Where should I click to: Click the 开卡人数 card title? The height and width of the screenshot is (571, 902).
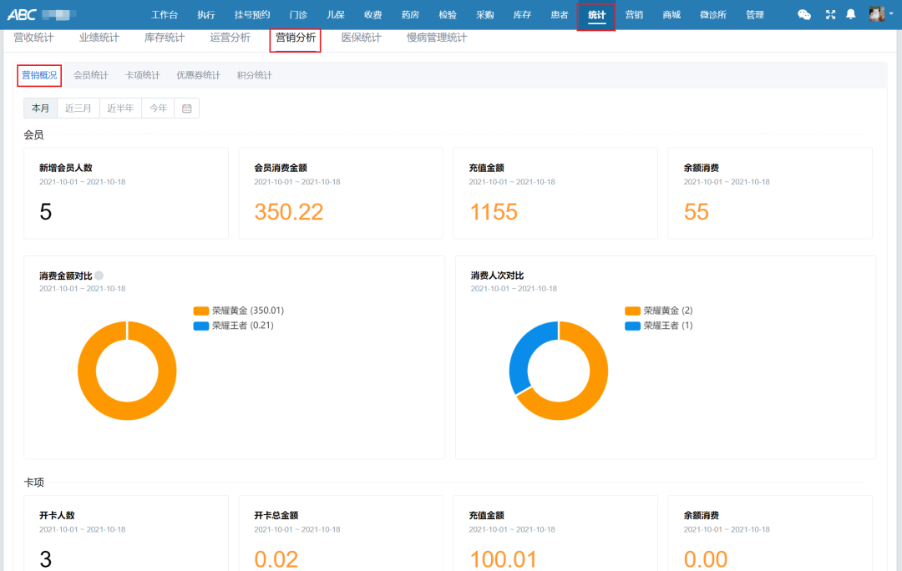click(57, 515)
